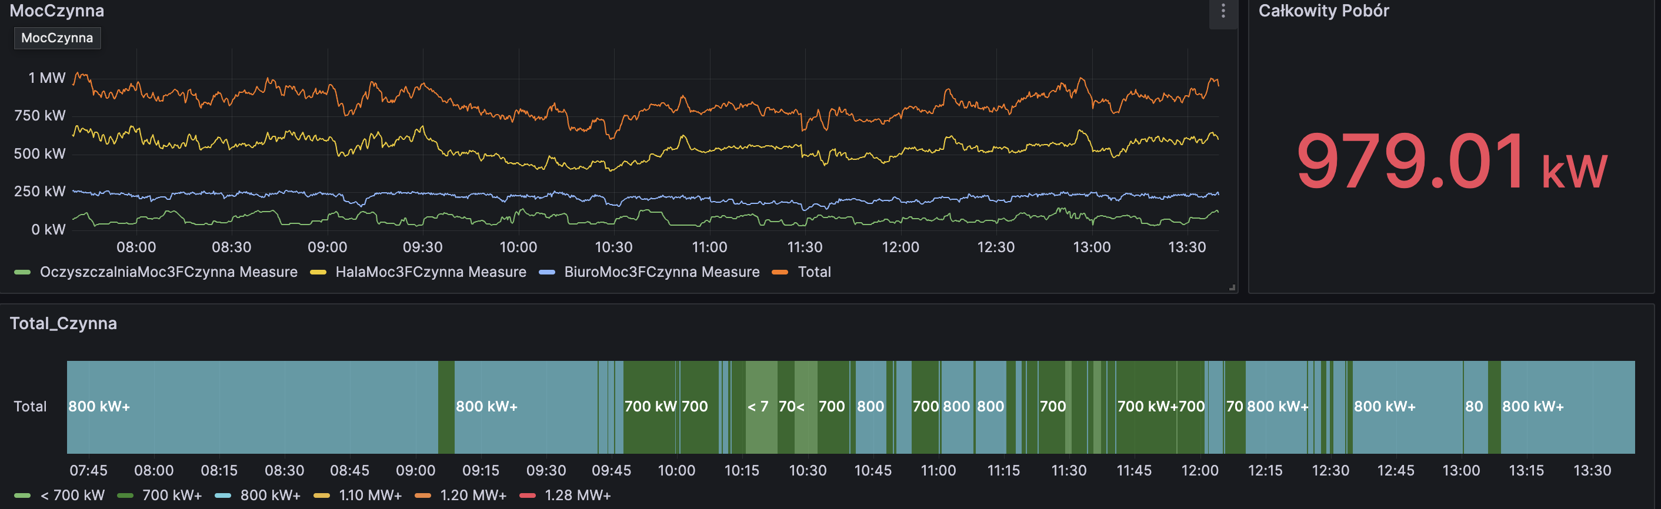
Task: Click the green OczyszczalniaMoc3FCzynna legend color marker
Action: (x=22, y=273)
